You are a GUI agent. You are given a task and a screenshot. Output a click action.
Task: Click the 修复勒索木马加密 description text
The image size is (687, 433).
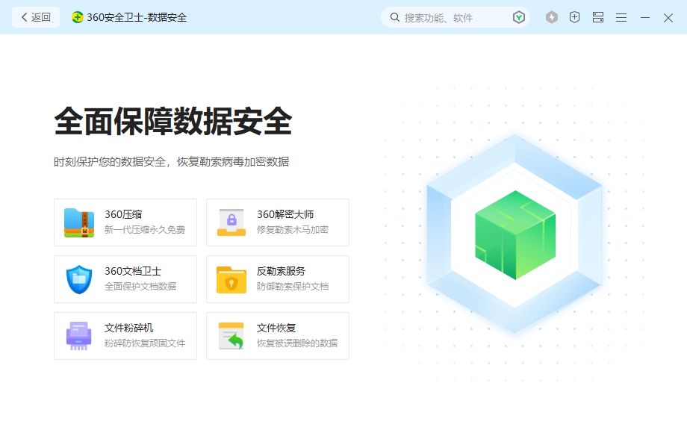pyautogui.click(x=293, y=230)
